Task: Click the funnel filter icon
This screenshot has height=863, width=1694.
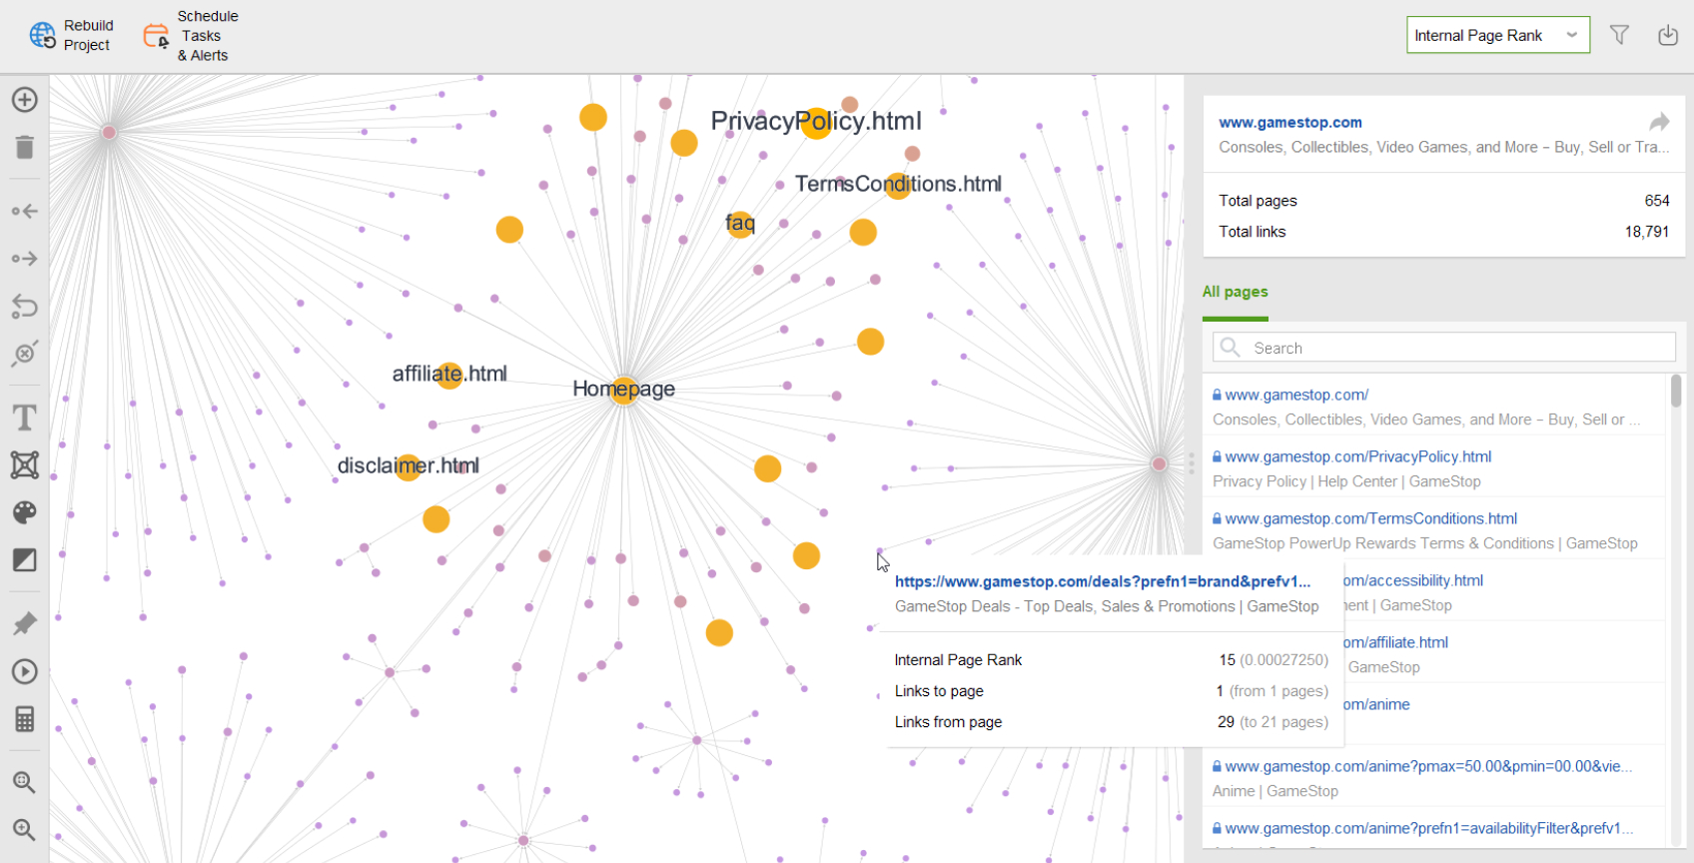Action: pyautogui.click(x=1619, y=35)
